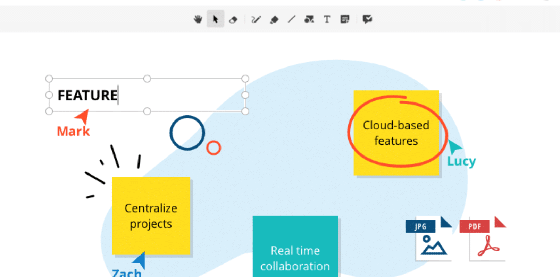Add a sticky note from toolbar
560x277 pixels.
pyautogui.click(x=345, y=19)
